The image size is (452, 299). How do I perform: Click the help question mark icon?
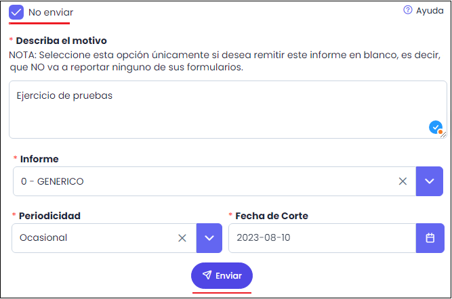[x=408, y=10]
